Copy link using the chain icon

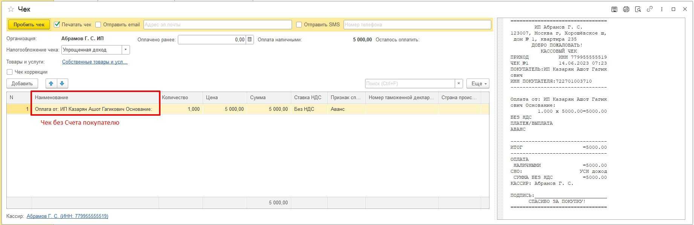(650, 9)
